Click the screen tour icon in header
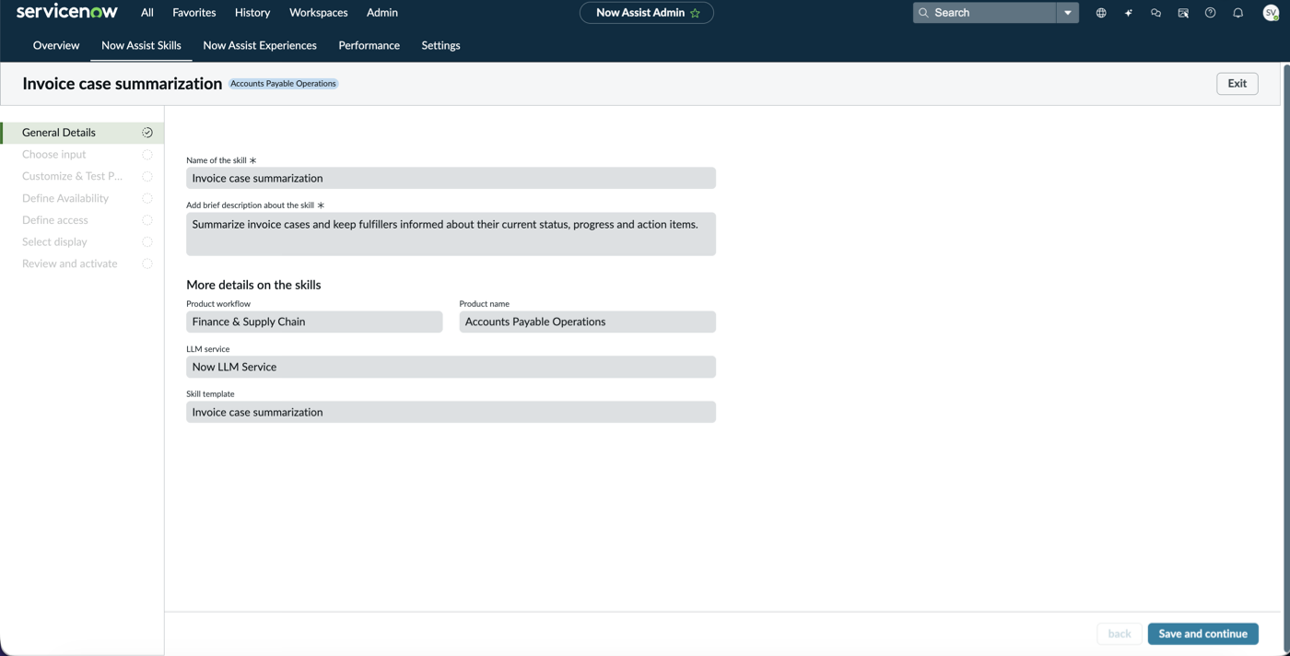 click(1183, 13)
